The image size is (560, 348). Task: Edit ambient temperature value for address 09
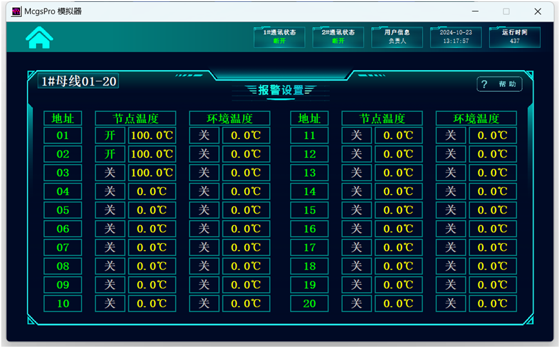point(246,285)
